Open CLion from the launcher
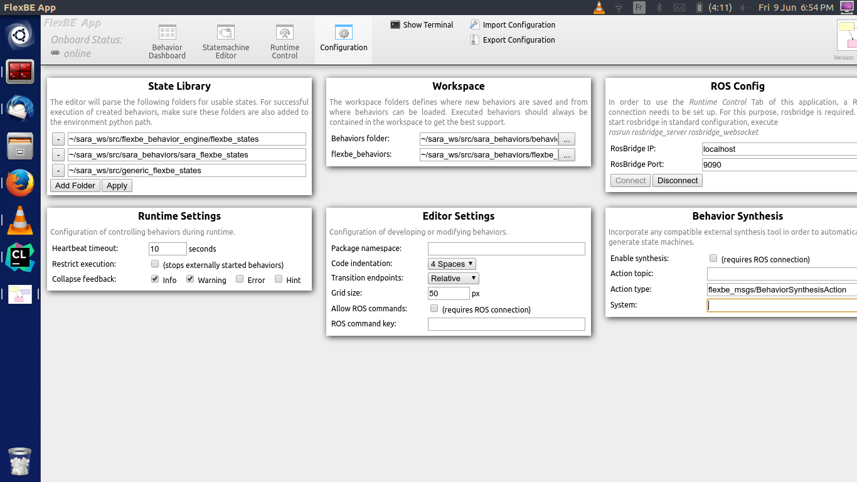Image resolution: width=857 pixels, height=482 pixels. pos(20,257)
